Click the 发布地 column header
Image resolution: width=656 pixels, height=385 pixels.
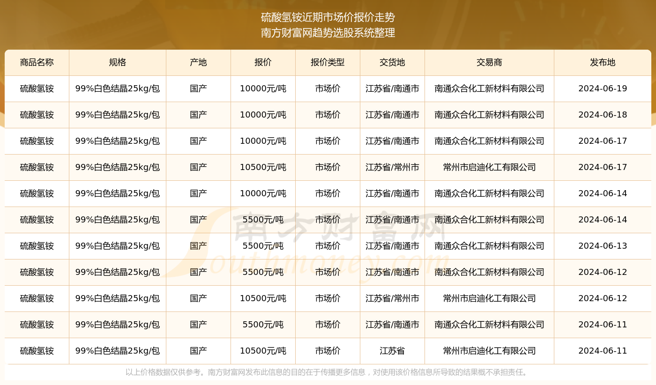(x=603, y=62)
